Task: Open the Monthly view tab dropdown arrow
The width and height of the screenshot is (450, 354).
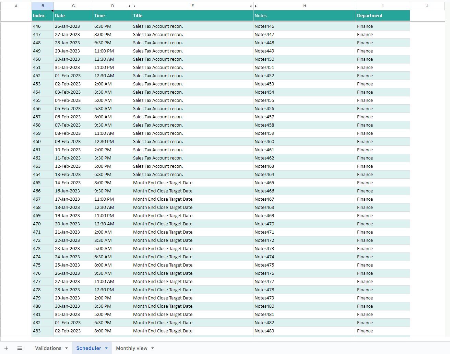Action: tap(153, 348)
